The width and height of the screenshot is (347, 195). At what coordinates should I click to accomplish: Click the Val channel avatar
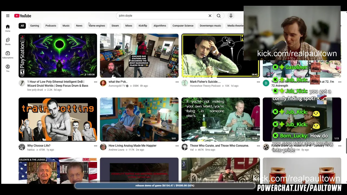pyautogui.click(x=185, y=147)
